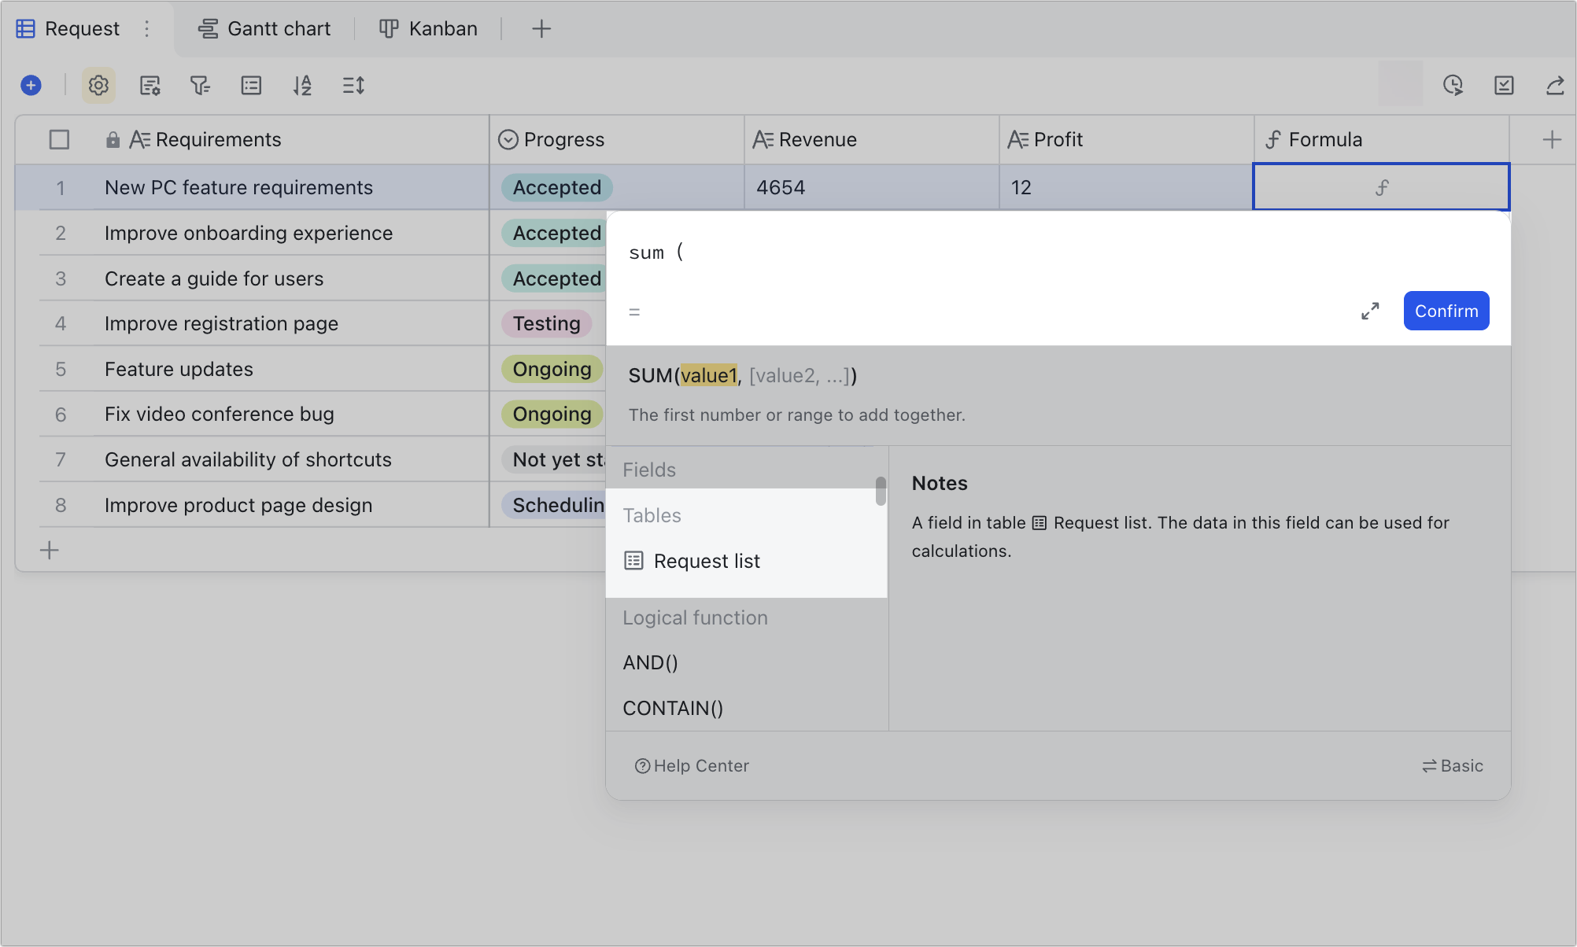1577x947 pixels.
Task: Open the grid settings gear icon
Action: pos(98,85)
